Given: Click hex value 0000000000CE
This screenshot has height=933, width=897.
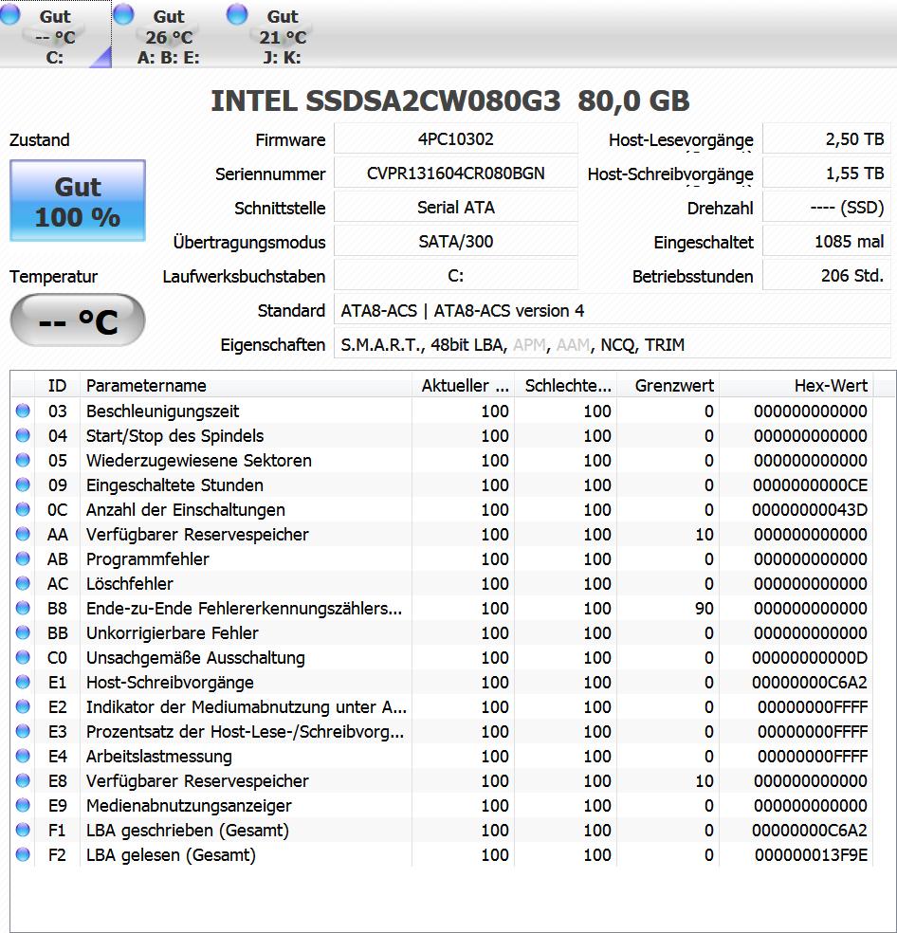Looking at the screenshot, I should point(810,485).
